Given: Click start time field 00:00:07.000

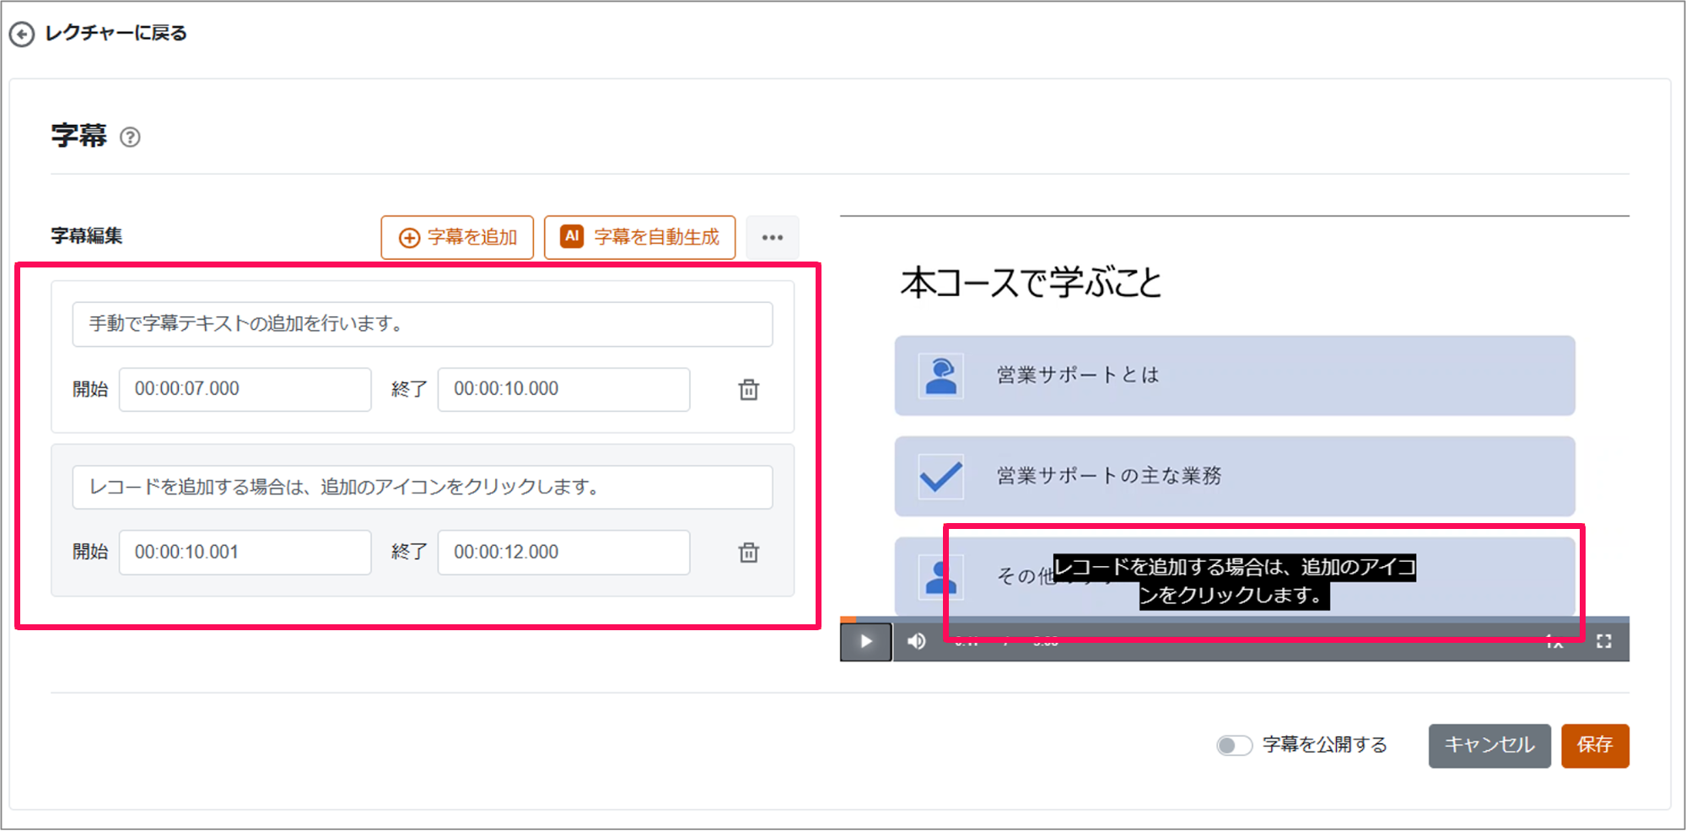Looking at the screenshot, I should pos(245,389).
